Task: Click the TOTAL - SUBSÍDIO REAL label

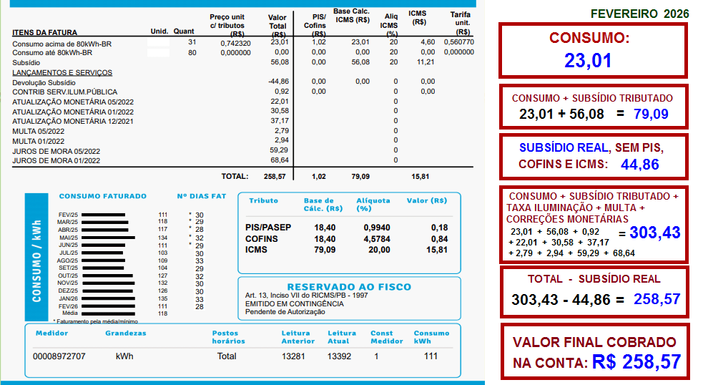Action: coord(594,279)
